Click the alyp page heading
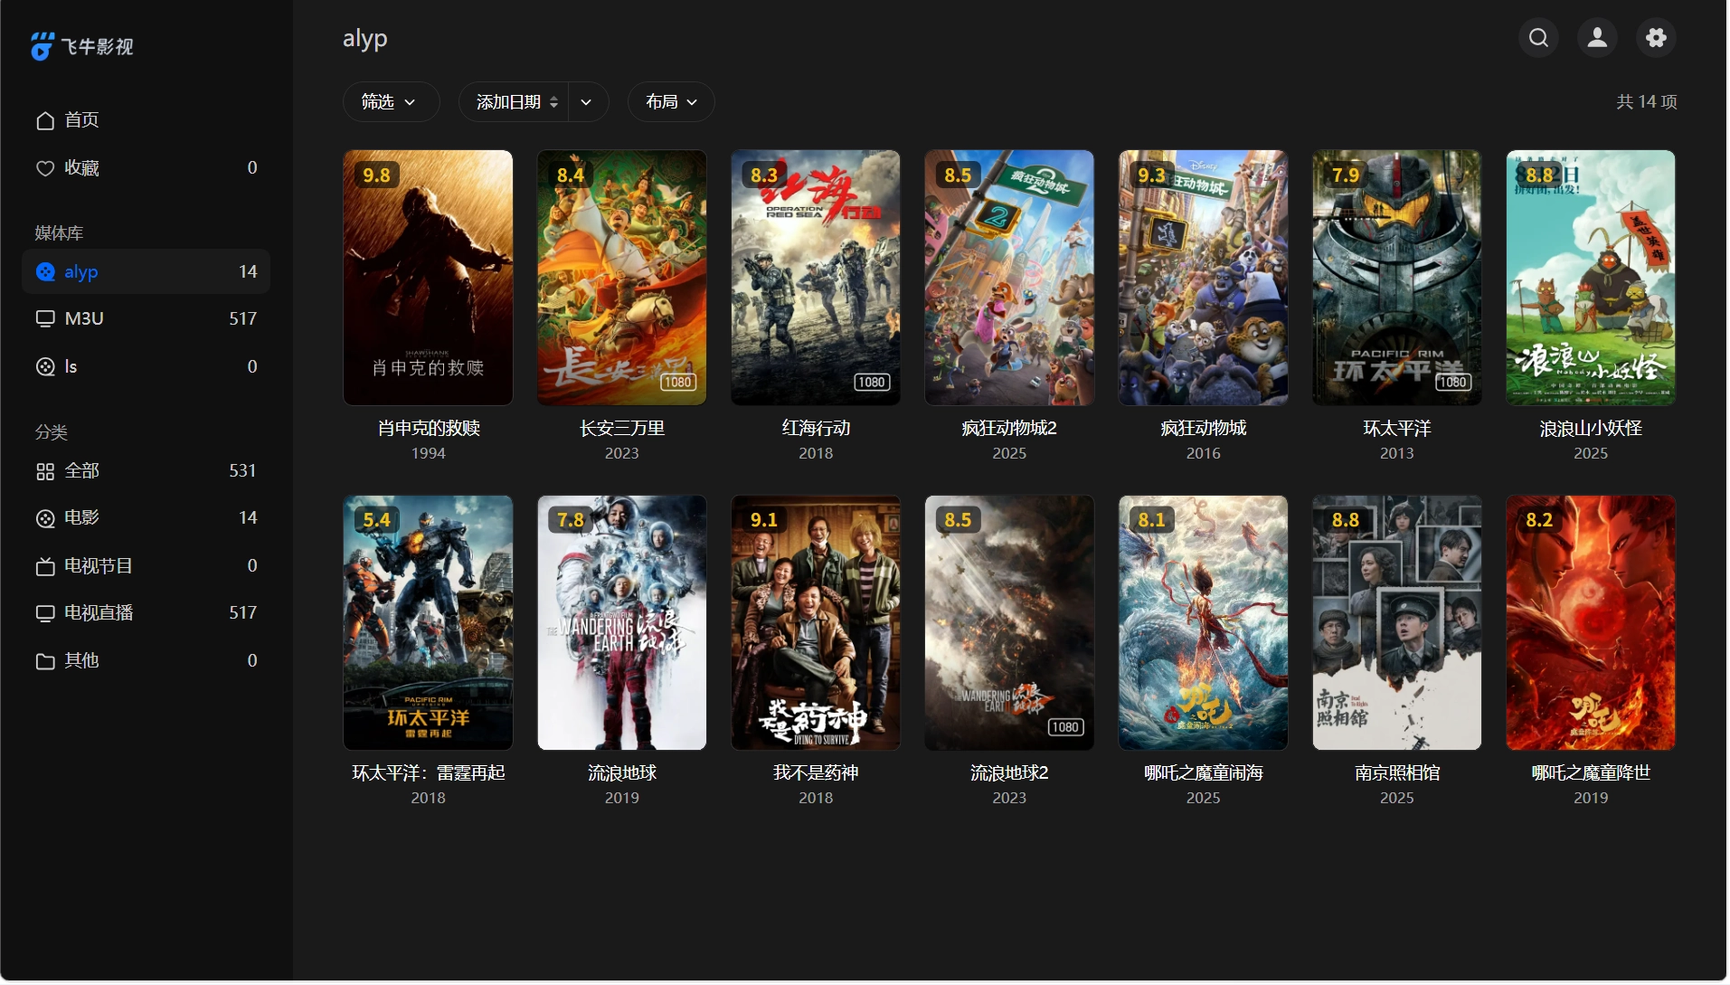 (x=365, y=39)
